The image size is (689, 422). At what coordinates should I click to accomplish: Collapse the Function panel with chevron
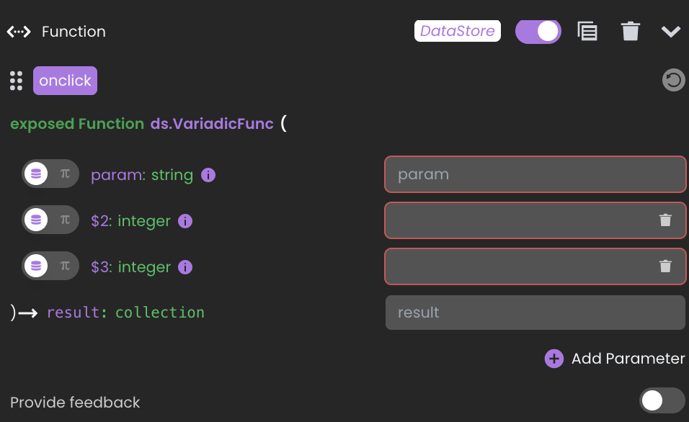[670, 32]
